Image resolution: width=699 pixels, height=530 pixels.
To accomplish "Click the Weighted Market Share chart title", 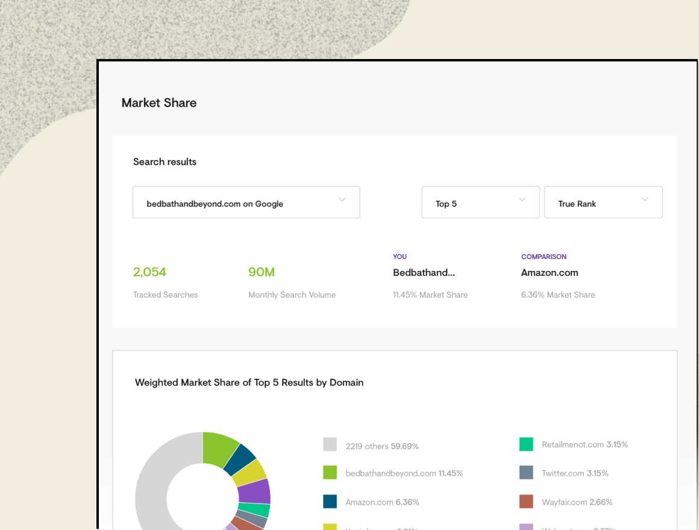I will click(249, 382).
